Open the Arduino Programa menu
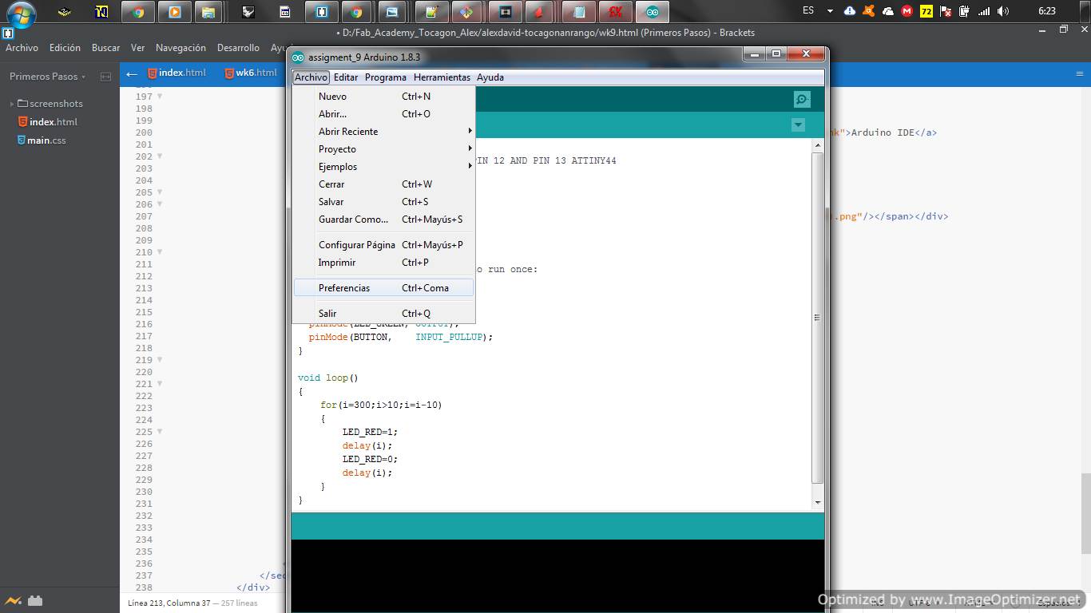 (386, 77)
